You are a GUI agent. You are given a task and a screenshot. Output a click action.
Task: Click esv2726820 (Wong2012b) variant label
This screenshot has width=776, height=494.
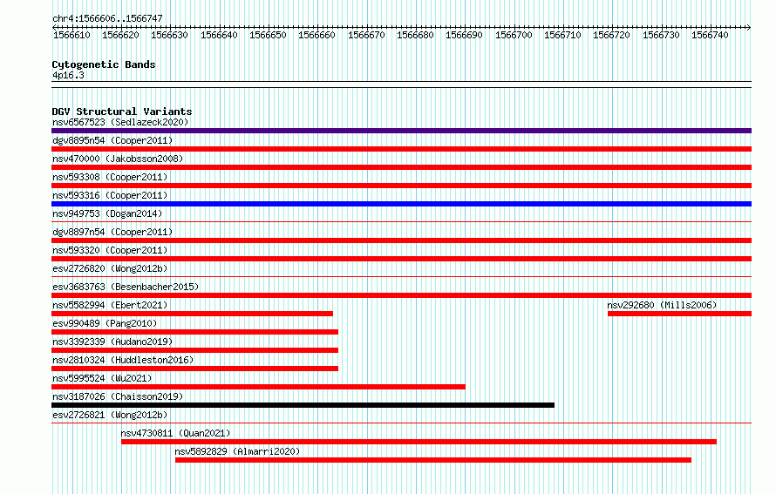110,268
